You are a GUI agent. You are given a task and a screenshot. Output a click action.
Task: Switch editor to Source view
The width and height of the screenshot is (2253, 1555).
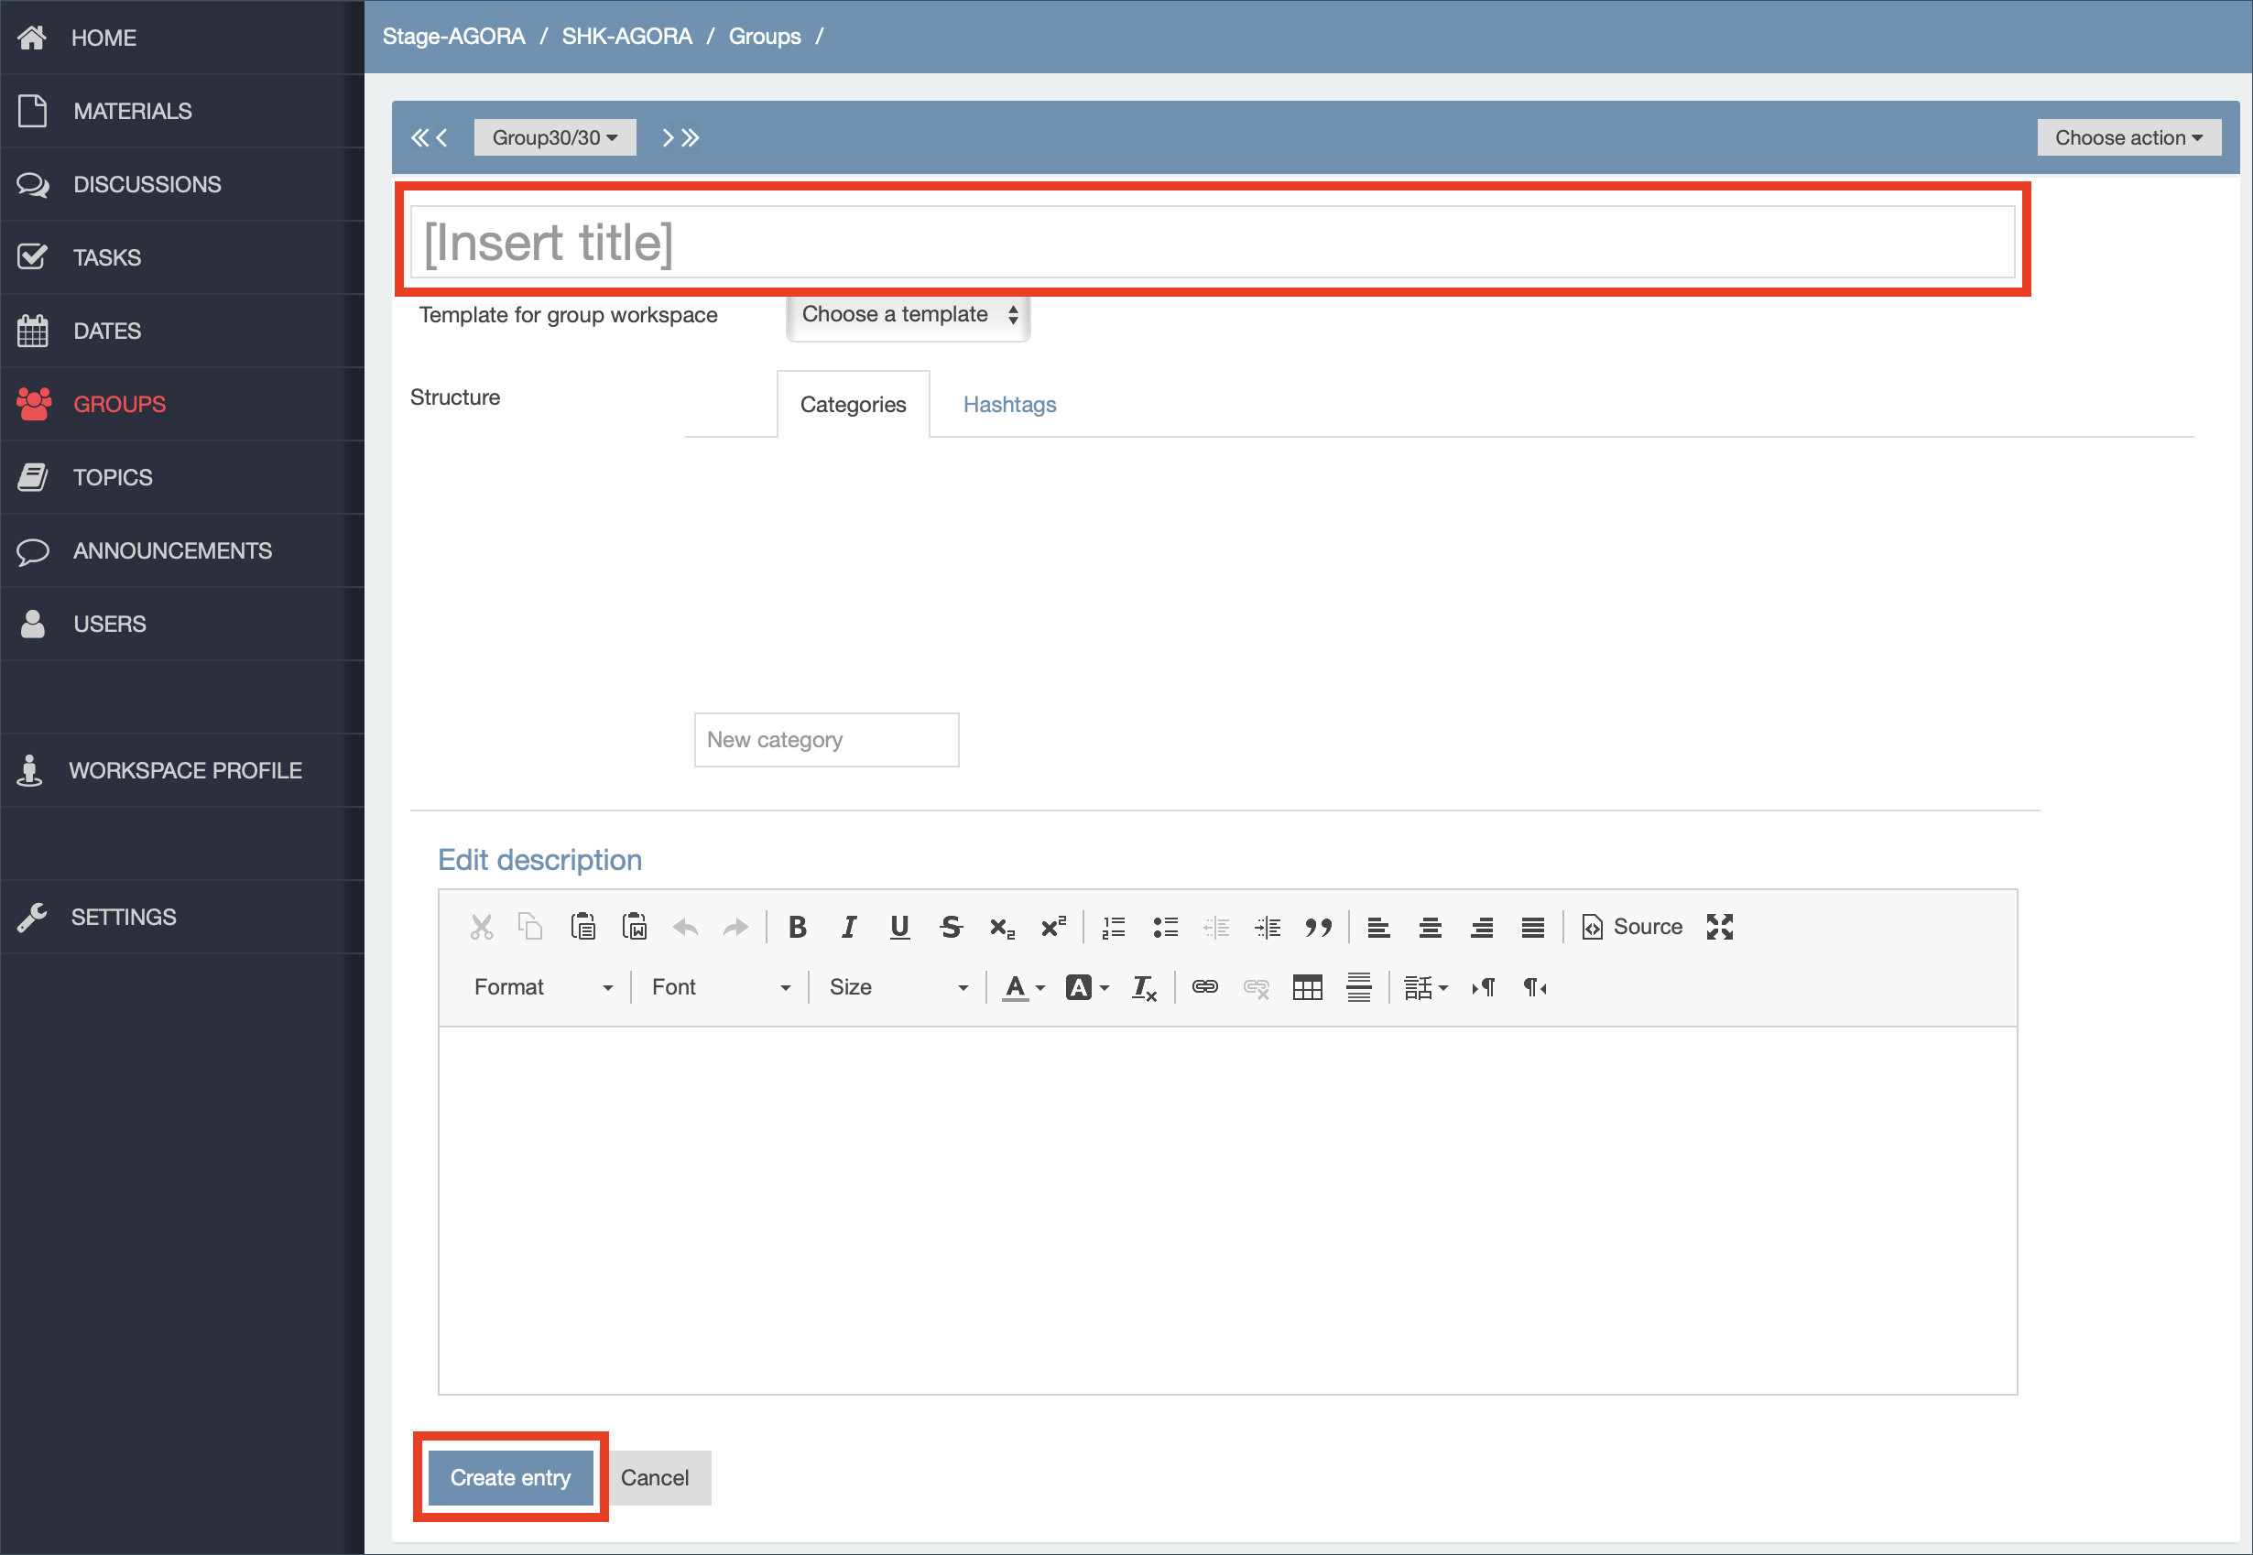[x=1632, y=927]
